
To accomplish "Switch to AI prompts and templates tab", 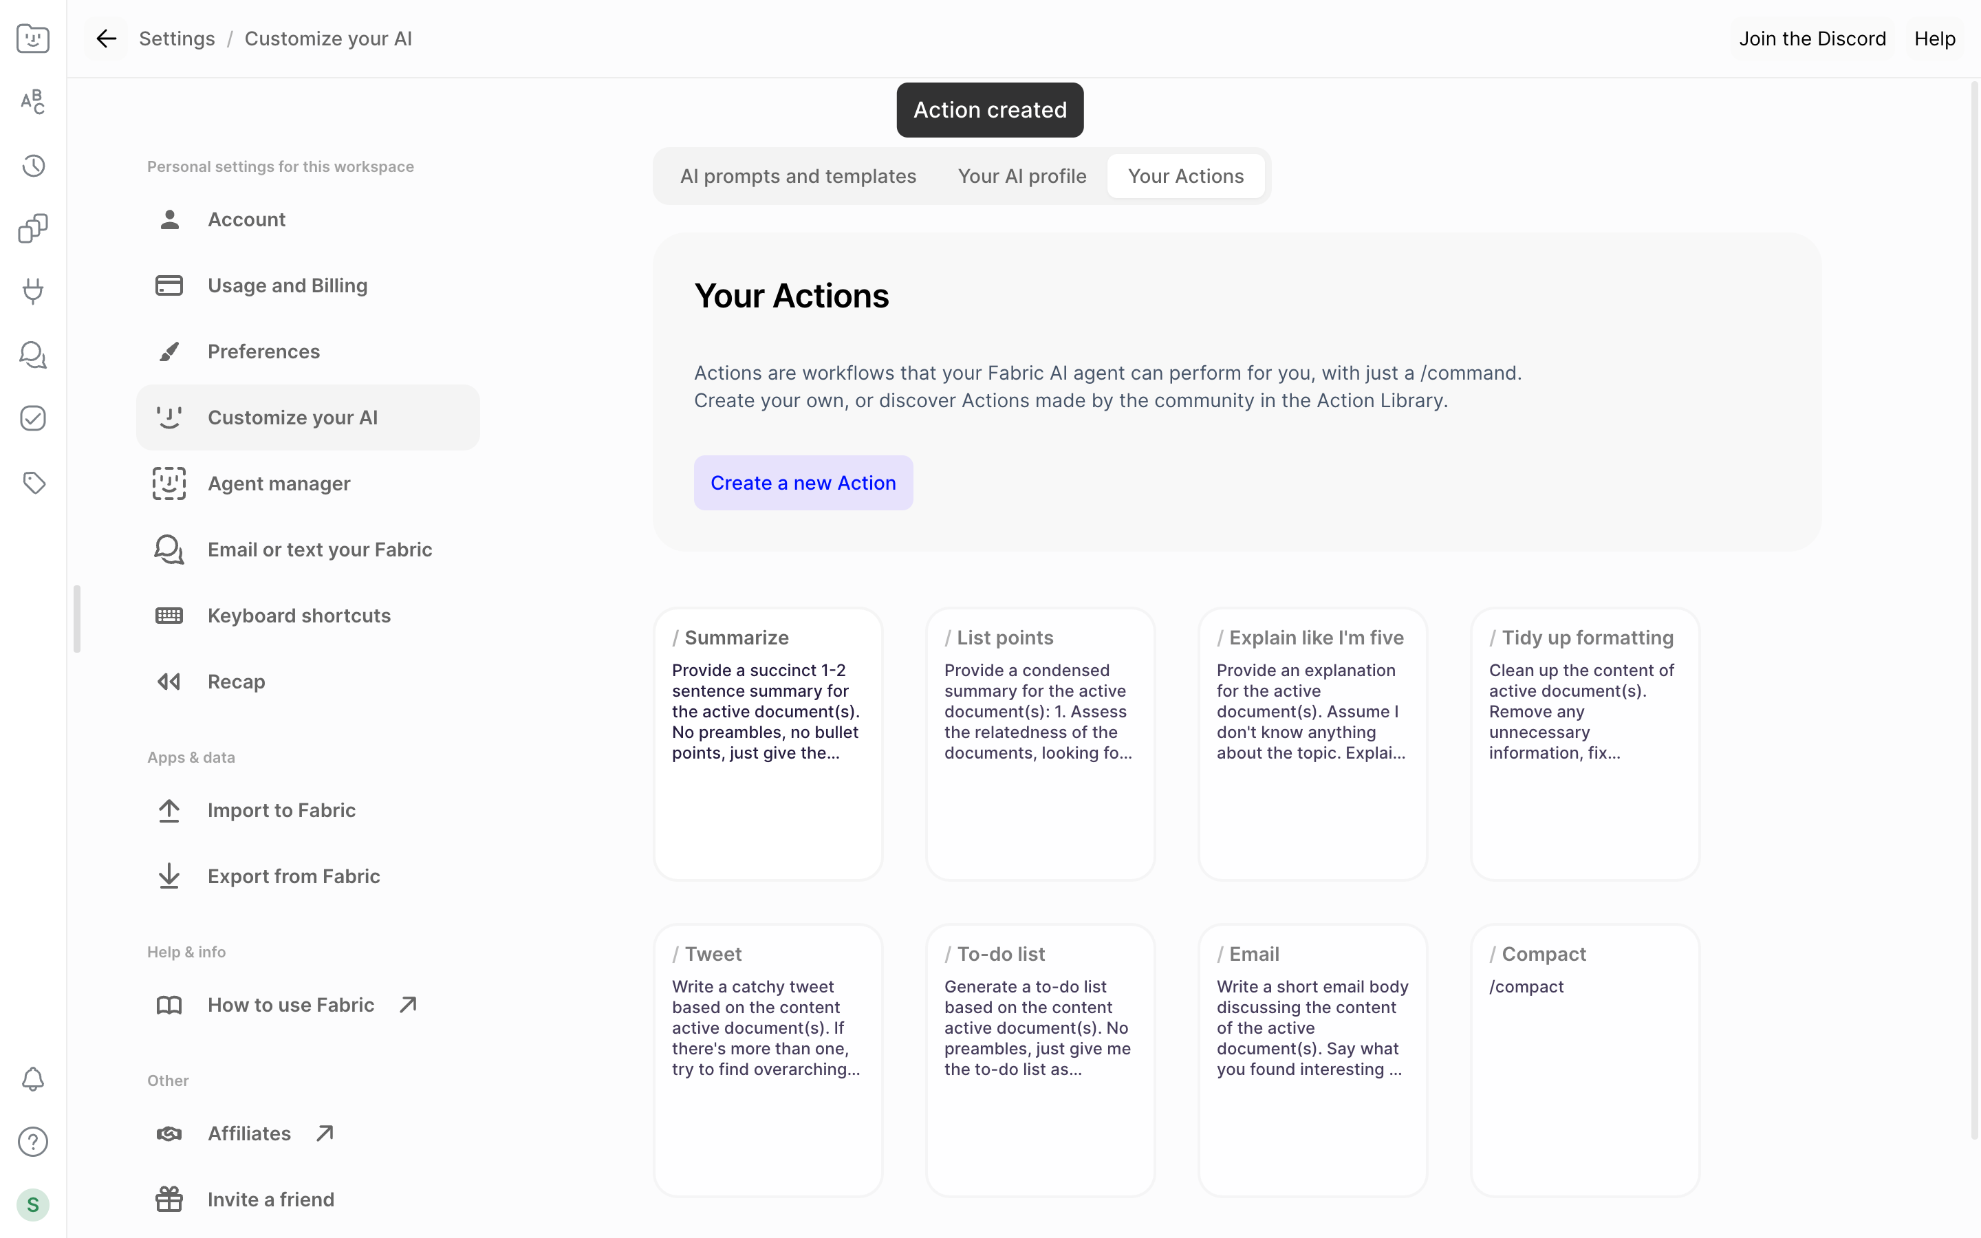I will click(798, 176).
